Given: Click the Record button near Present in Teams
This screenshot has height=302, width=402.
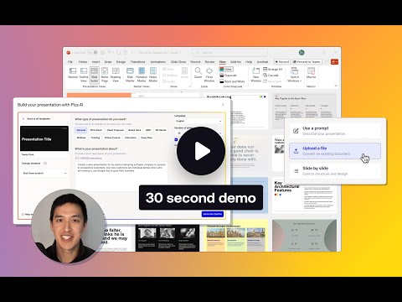Looking at the screenshot, I should [x=282, y=61].
